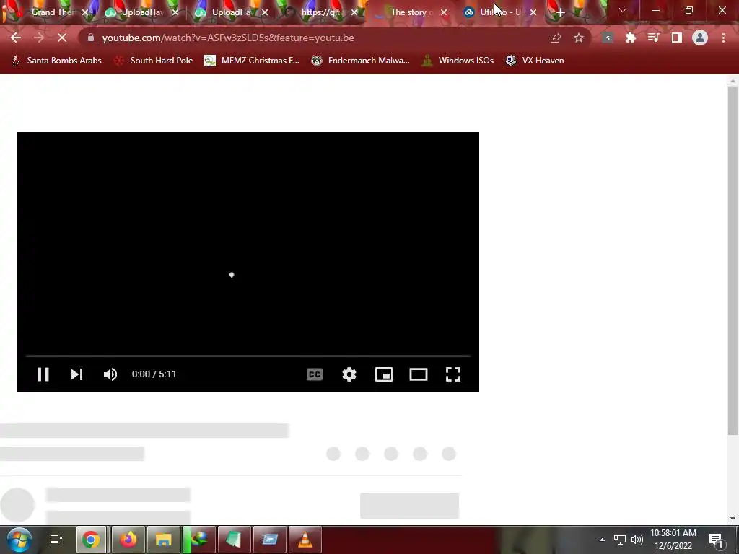This screenshot has height=554, width=739.
Task: Close The story tab
Action: coord(444,12)
